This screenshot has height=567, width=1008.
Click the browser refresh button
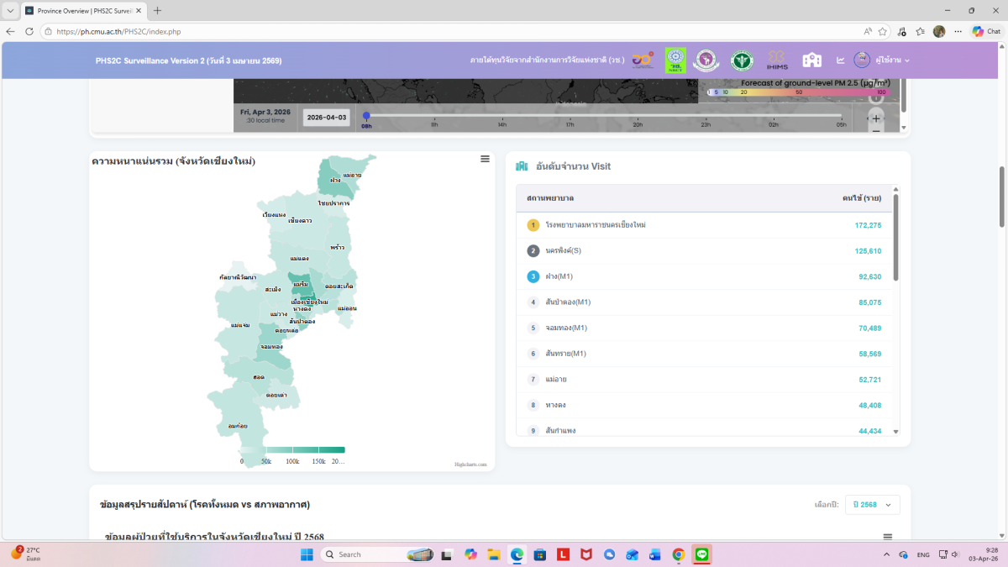(x=29, y=31)
